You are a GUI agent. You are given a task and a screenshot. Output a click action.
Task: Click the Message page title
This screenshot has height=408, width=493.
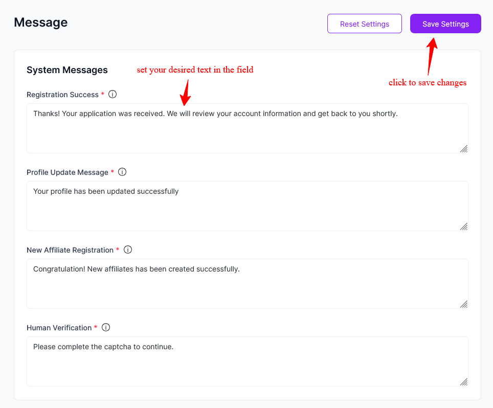click(41, 22)
